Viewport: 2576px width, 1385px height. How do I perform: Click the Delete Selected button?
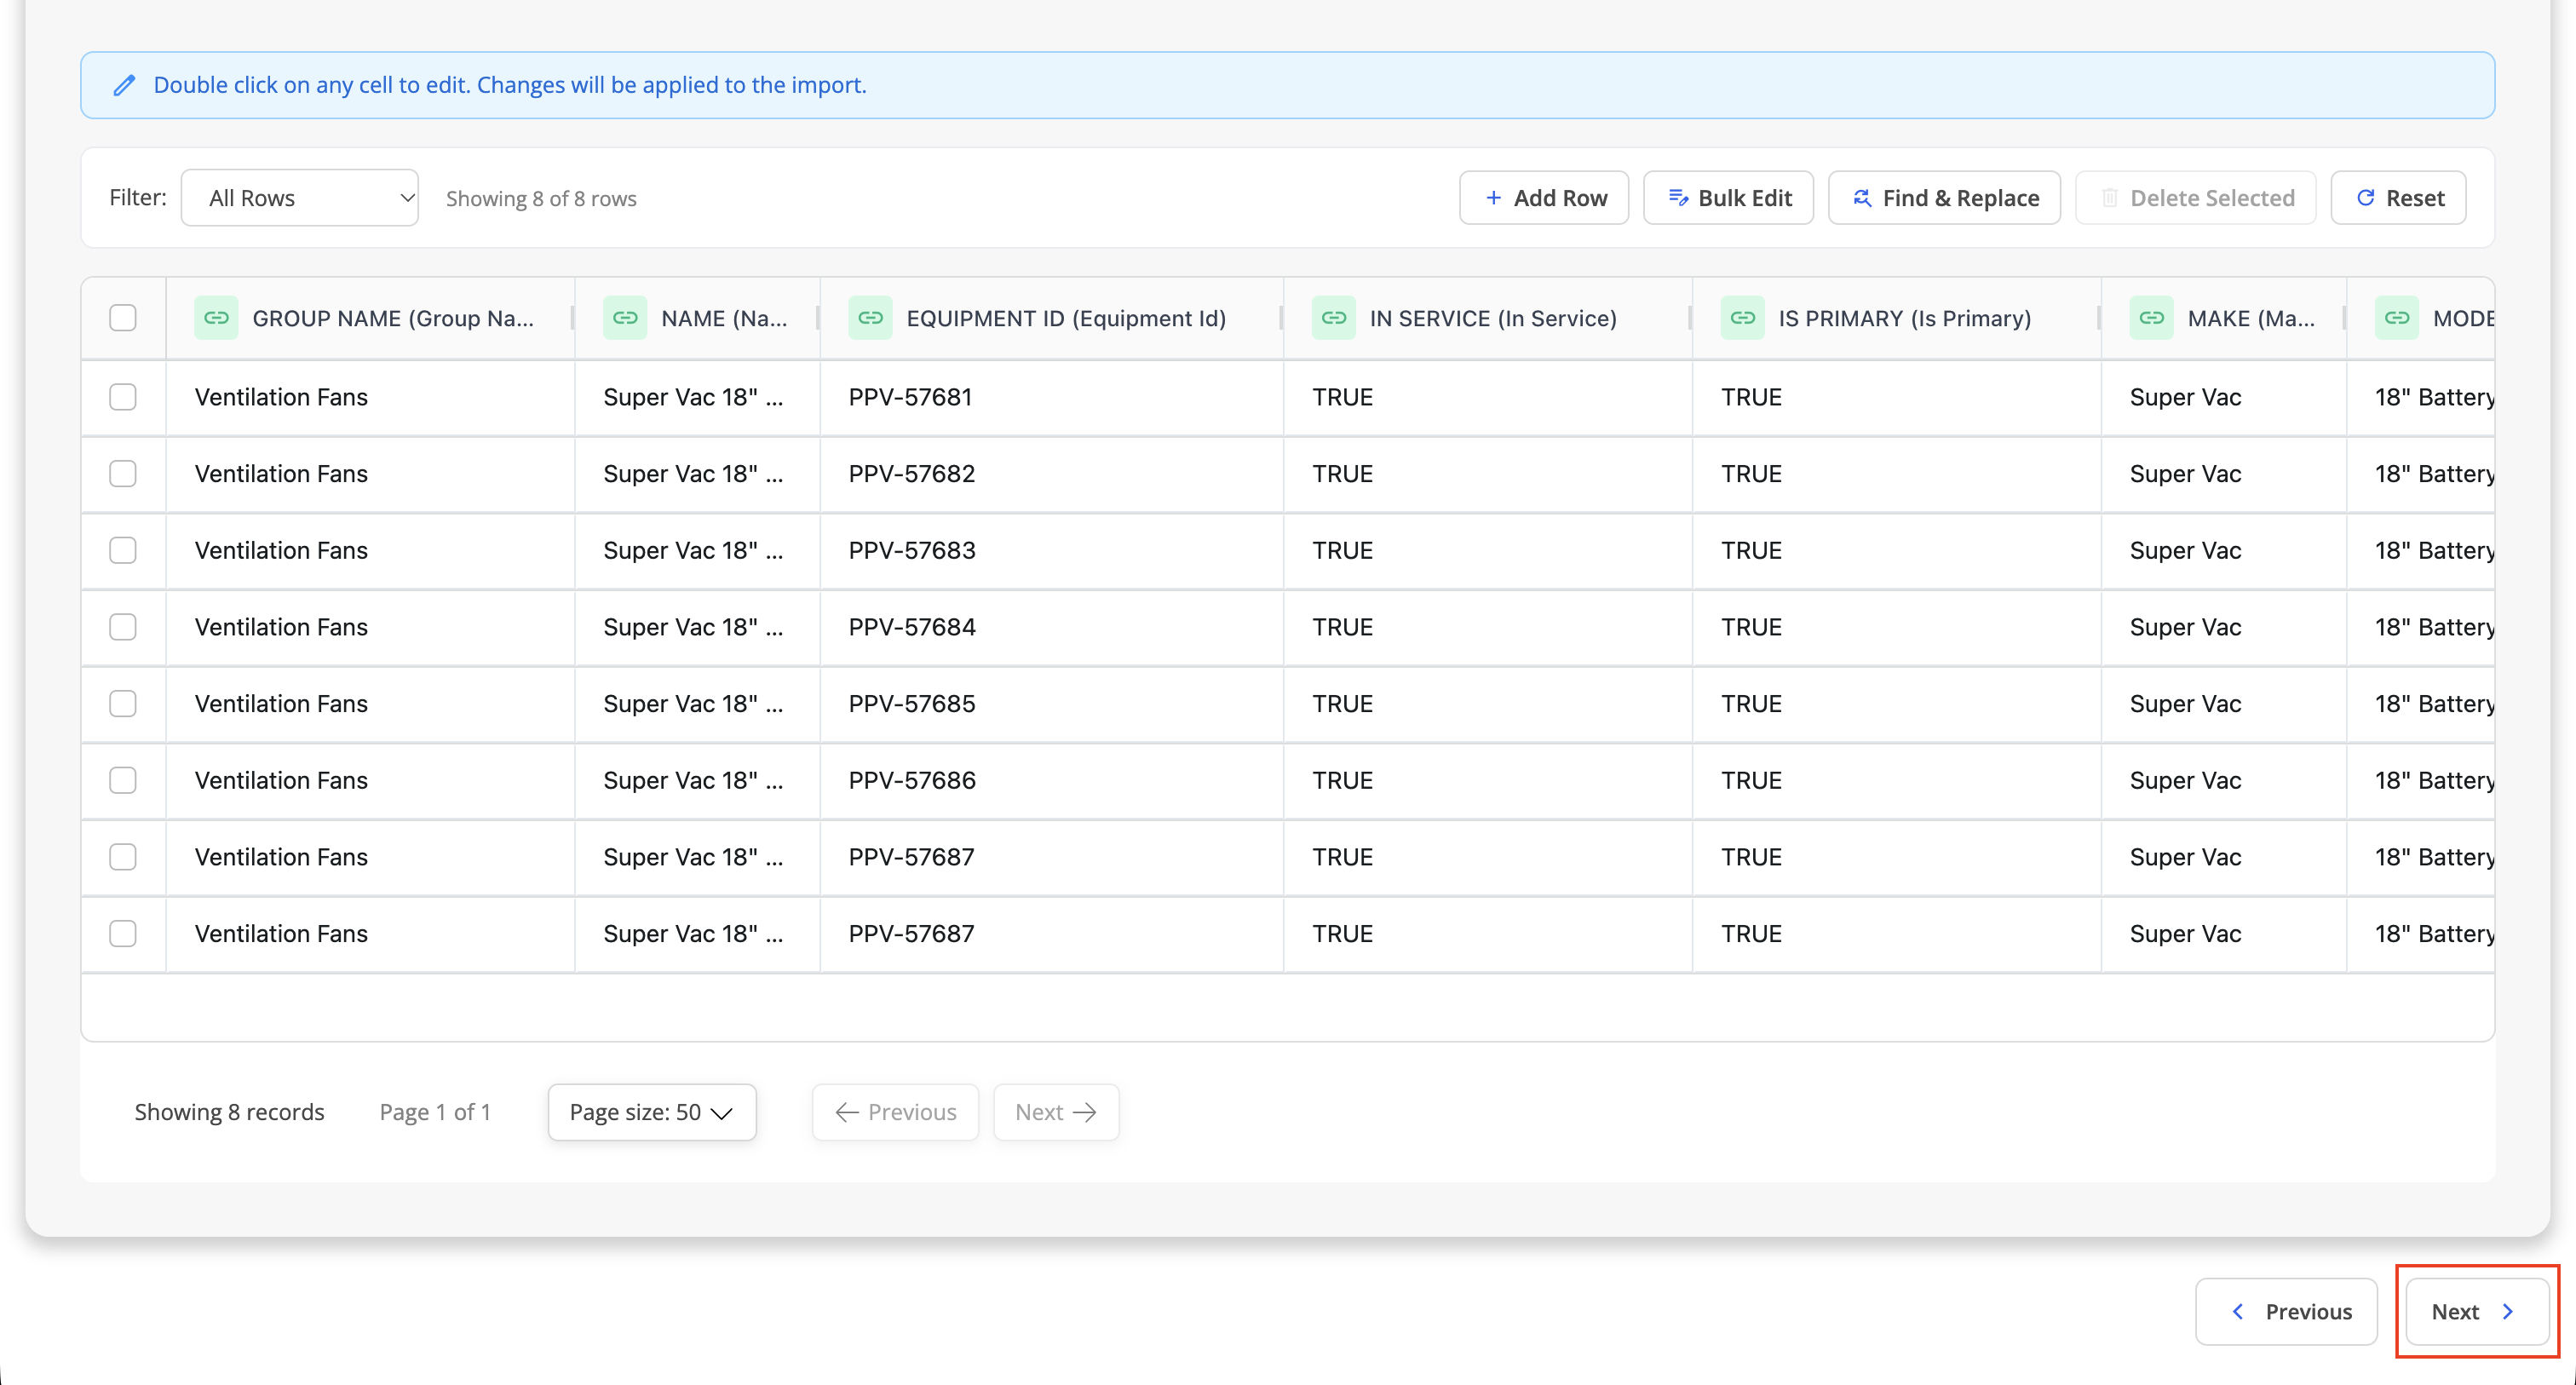pos(2196,198)
